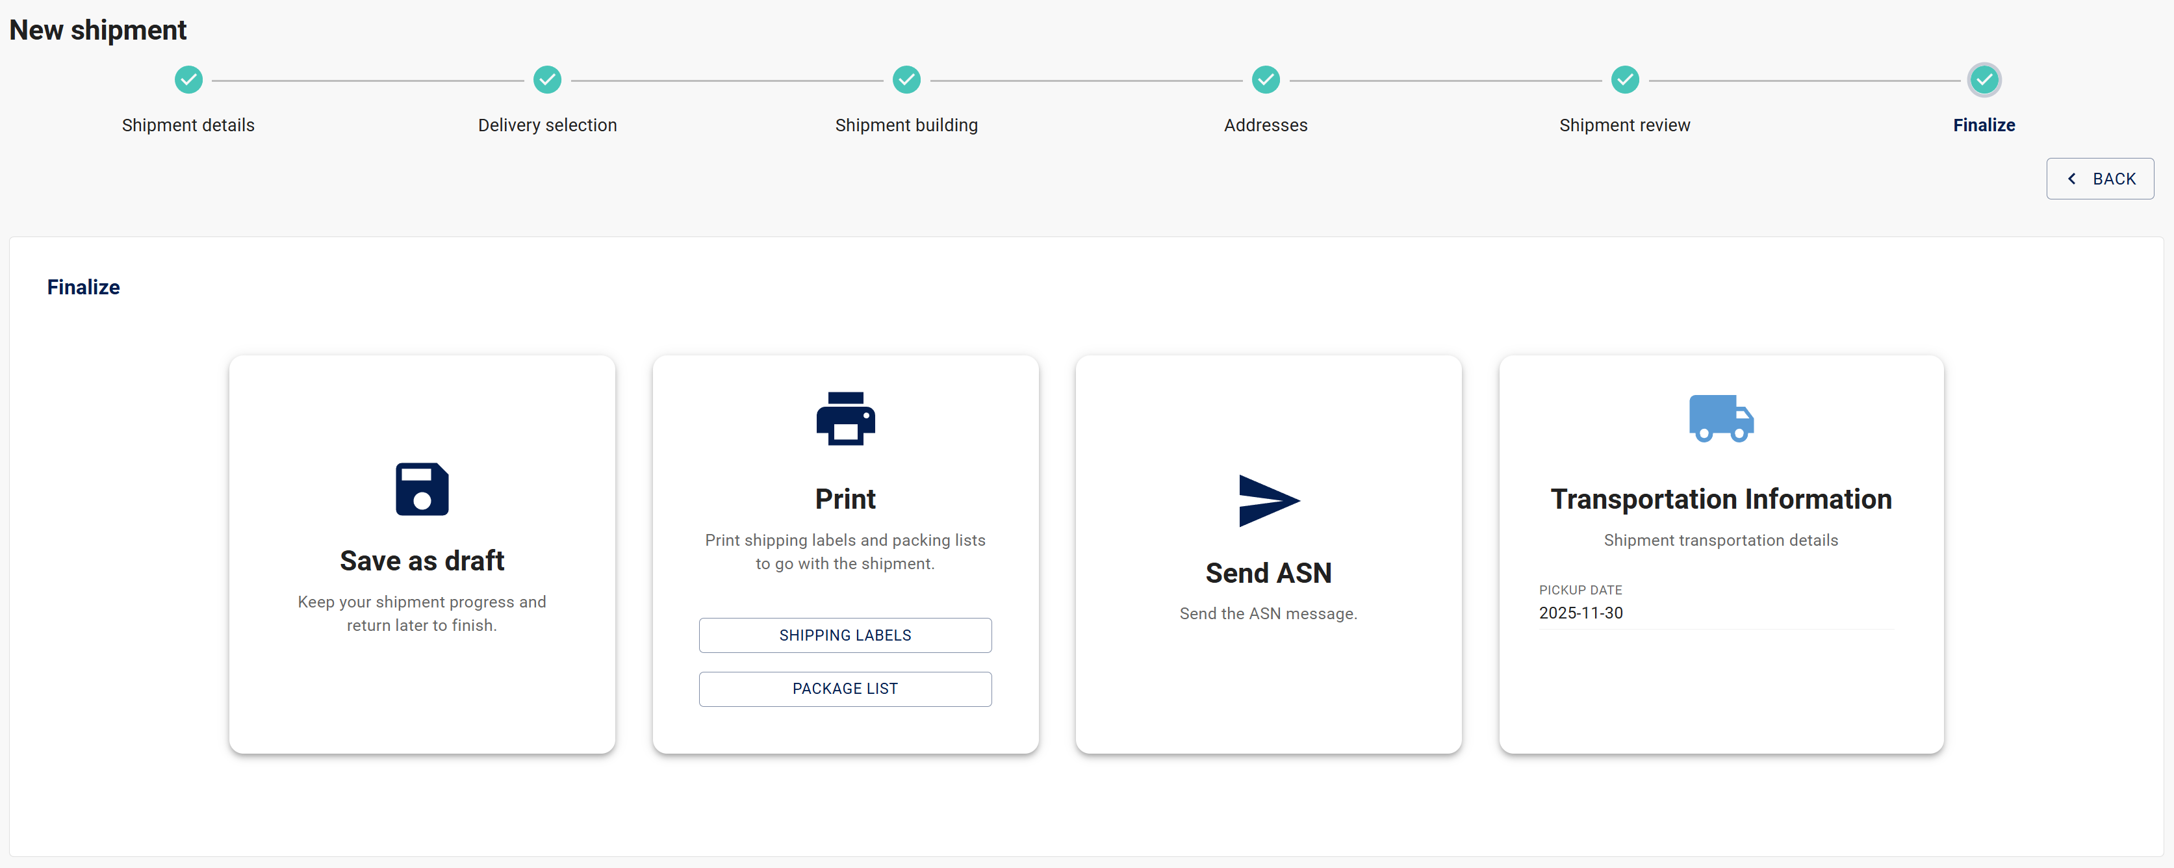The height and width of the screenshot is (868, 2174).
Task: Open the PACKAGE LIST printout
Action: click(845, 689)
